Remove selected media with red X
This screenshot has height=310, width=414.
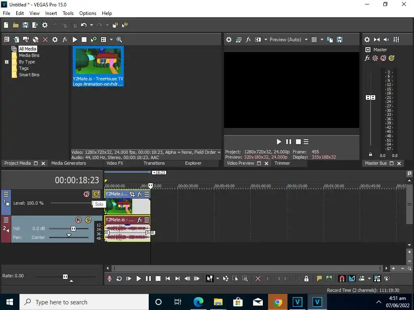point(45,40)
